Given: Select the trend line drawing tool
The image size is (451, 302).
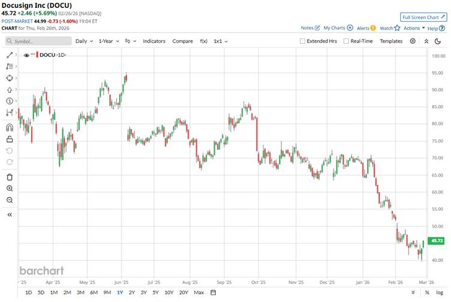Looking at the screenshot, I should tap(10, 55).
